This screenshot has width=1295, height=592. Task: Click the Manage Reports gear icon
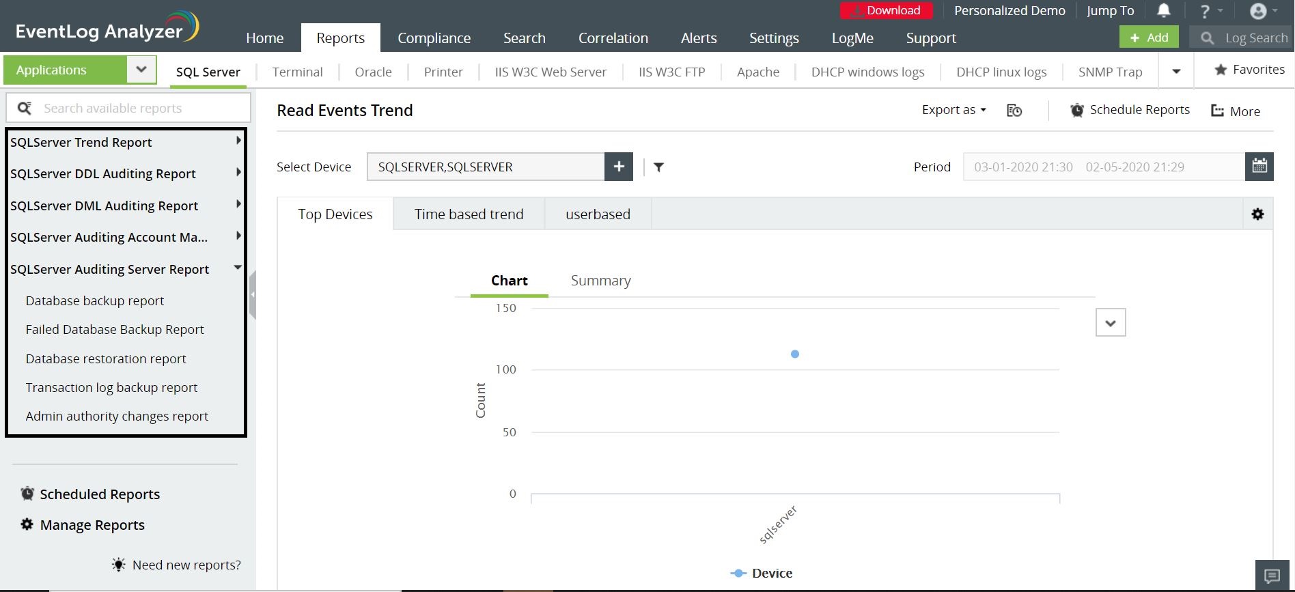pyautogui.click(x=27, y=524)
